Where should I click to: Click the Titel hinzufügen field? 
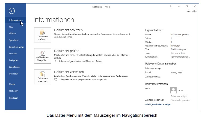point(178,49)
